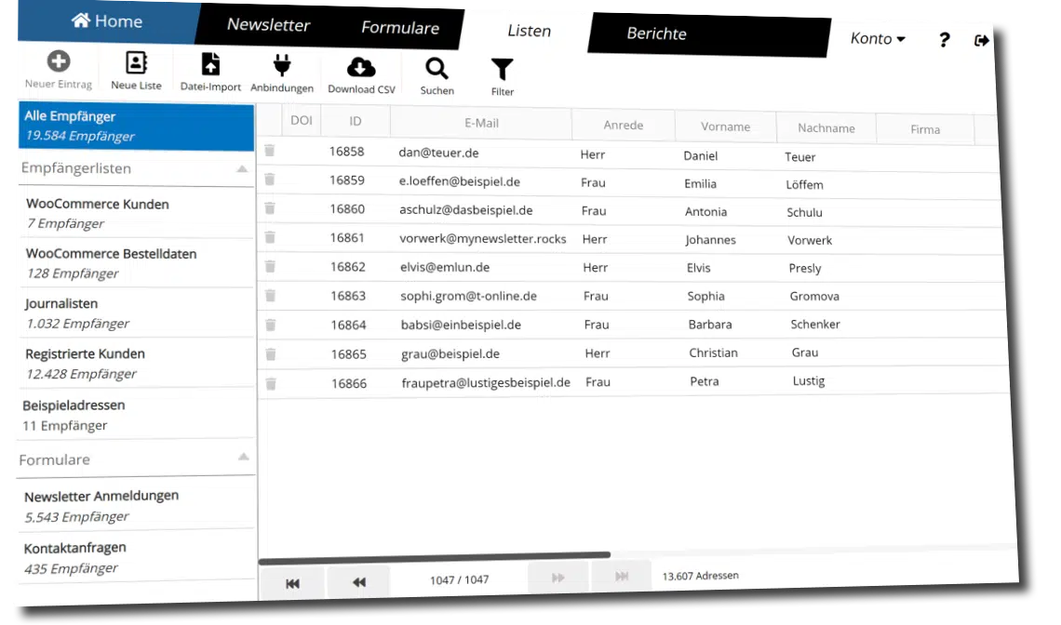Switch to the Berichte tab
The image size is (1061, 625).
656,33
